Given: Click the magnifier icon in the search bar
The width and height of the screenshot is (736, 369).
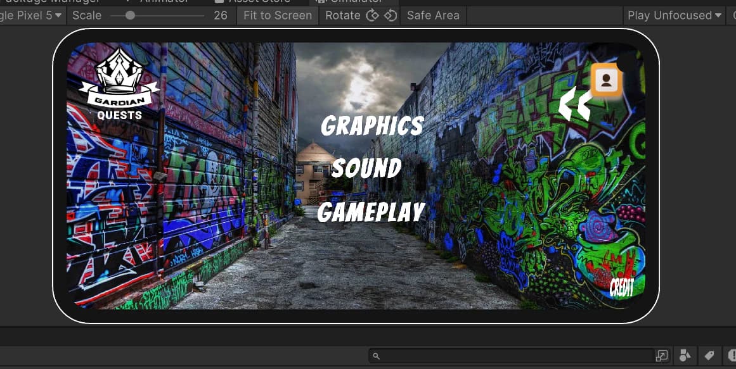Looking at the screenshot, I should coord(376,356).
